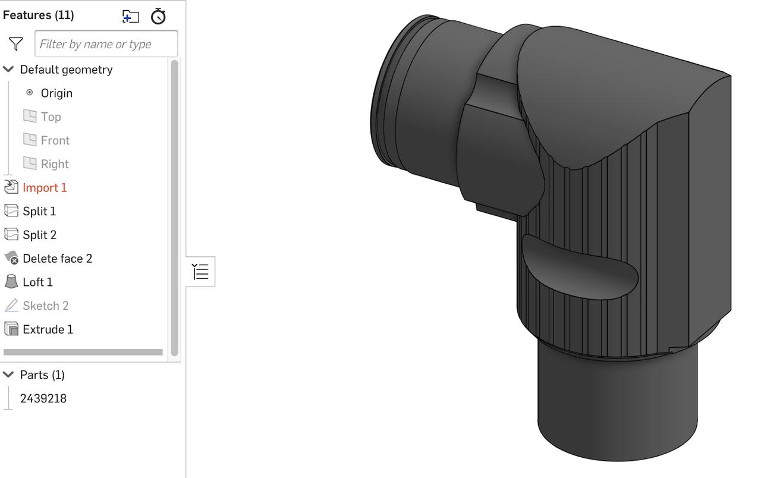Click the Sketch 2 pencil icon
The width and height of the screenshot is (761, 478).
click(11, 305)
